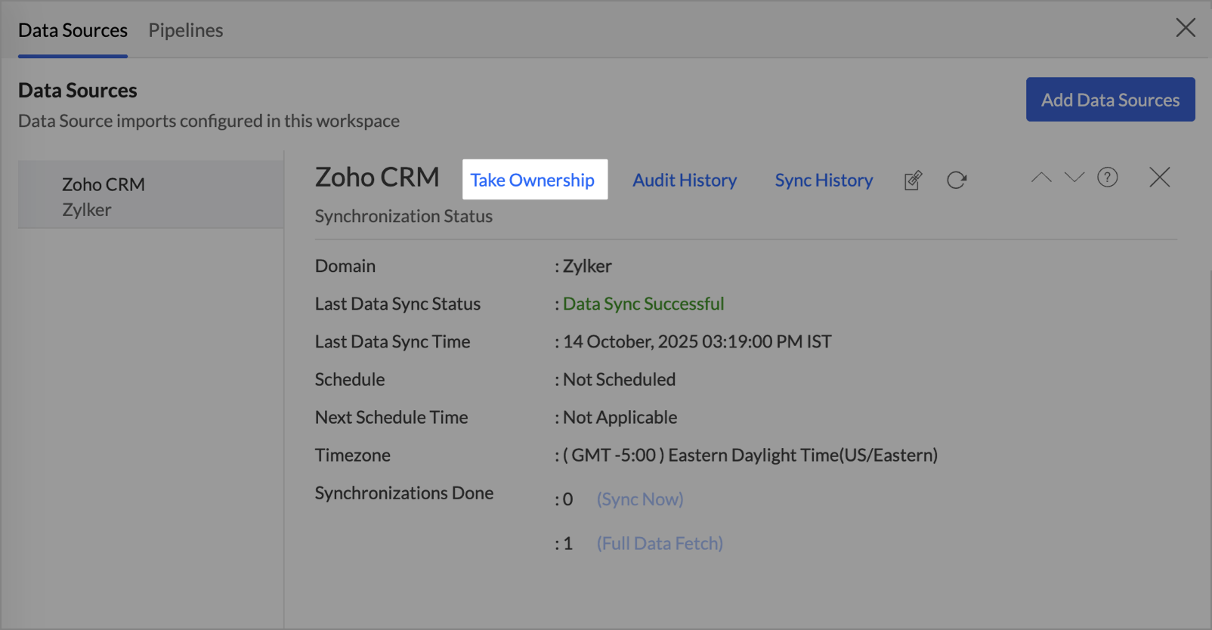1212x630 pixels.
Task: Go to next data source with down chevron
Action: pyautogui.click(x=1074, y=178)
